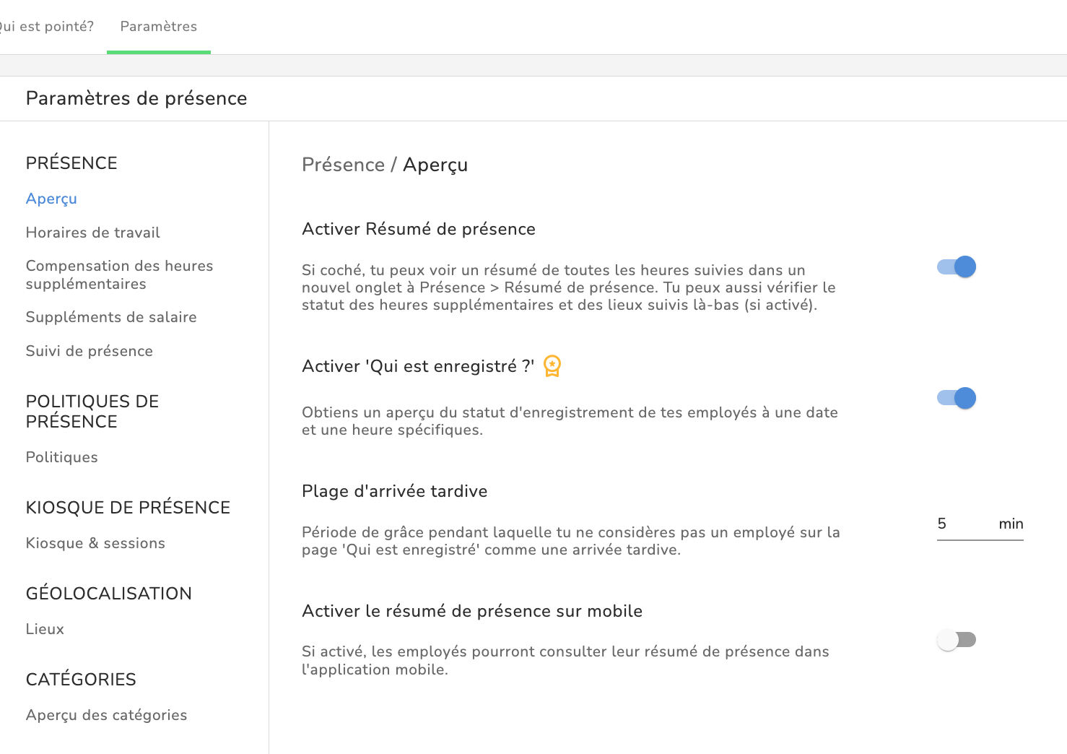
Task: Navigate to Suivi de présence
Action: [90, 351]
